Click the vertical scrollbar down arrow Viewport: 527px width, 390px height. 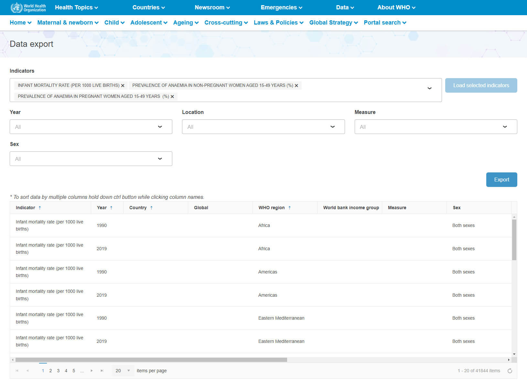coord(514,354)
